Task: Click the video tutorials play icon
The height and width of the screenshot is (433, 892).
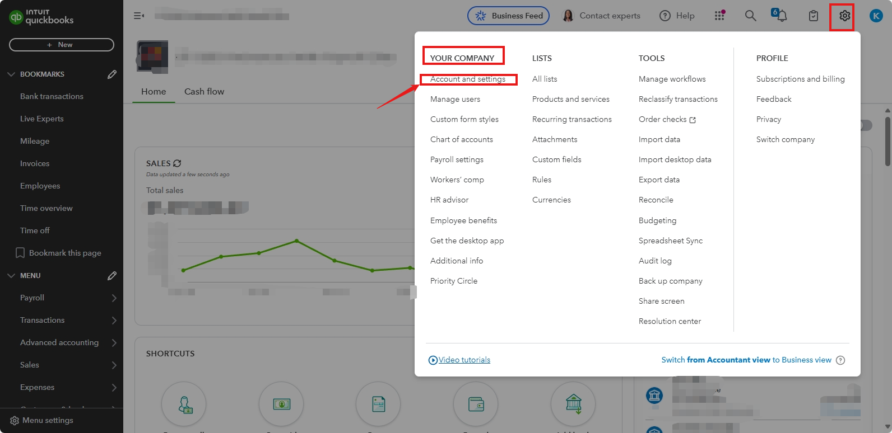Action: point(433,360)
